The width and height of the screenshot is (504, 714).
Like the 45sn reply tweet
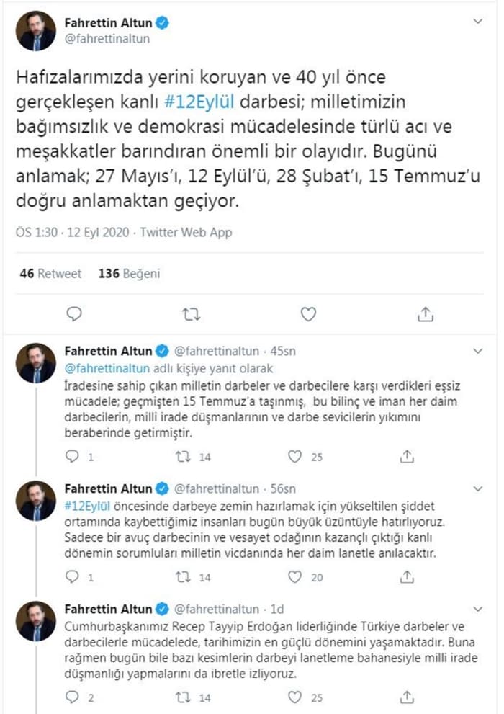point(294,456)
